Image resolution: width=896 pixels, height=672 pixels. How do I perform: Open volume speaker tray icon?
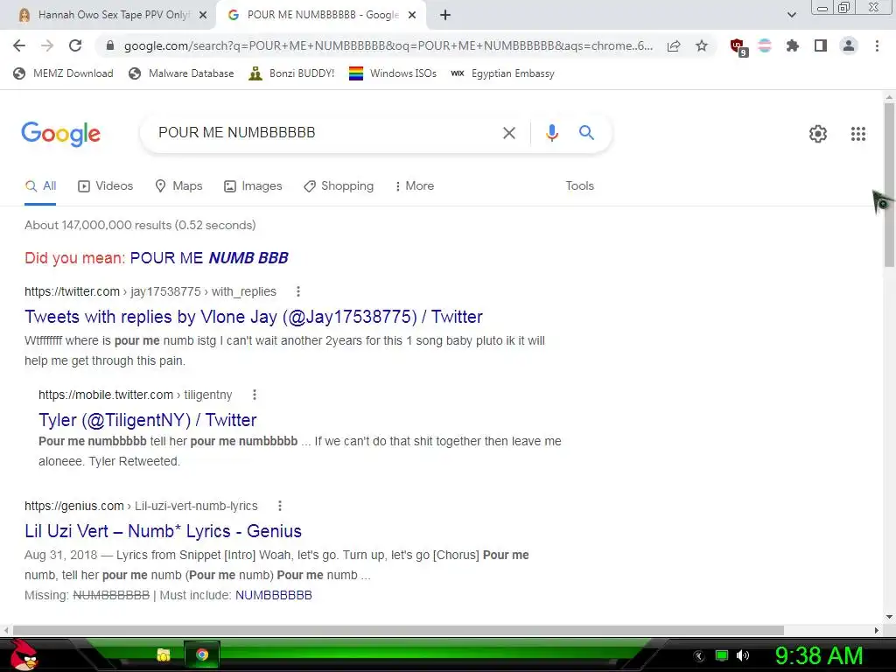[742, 655]
